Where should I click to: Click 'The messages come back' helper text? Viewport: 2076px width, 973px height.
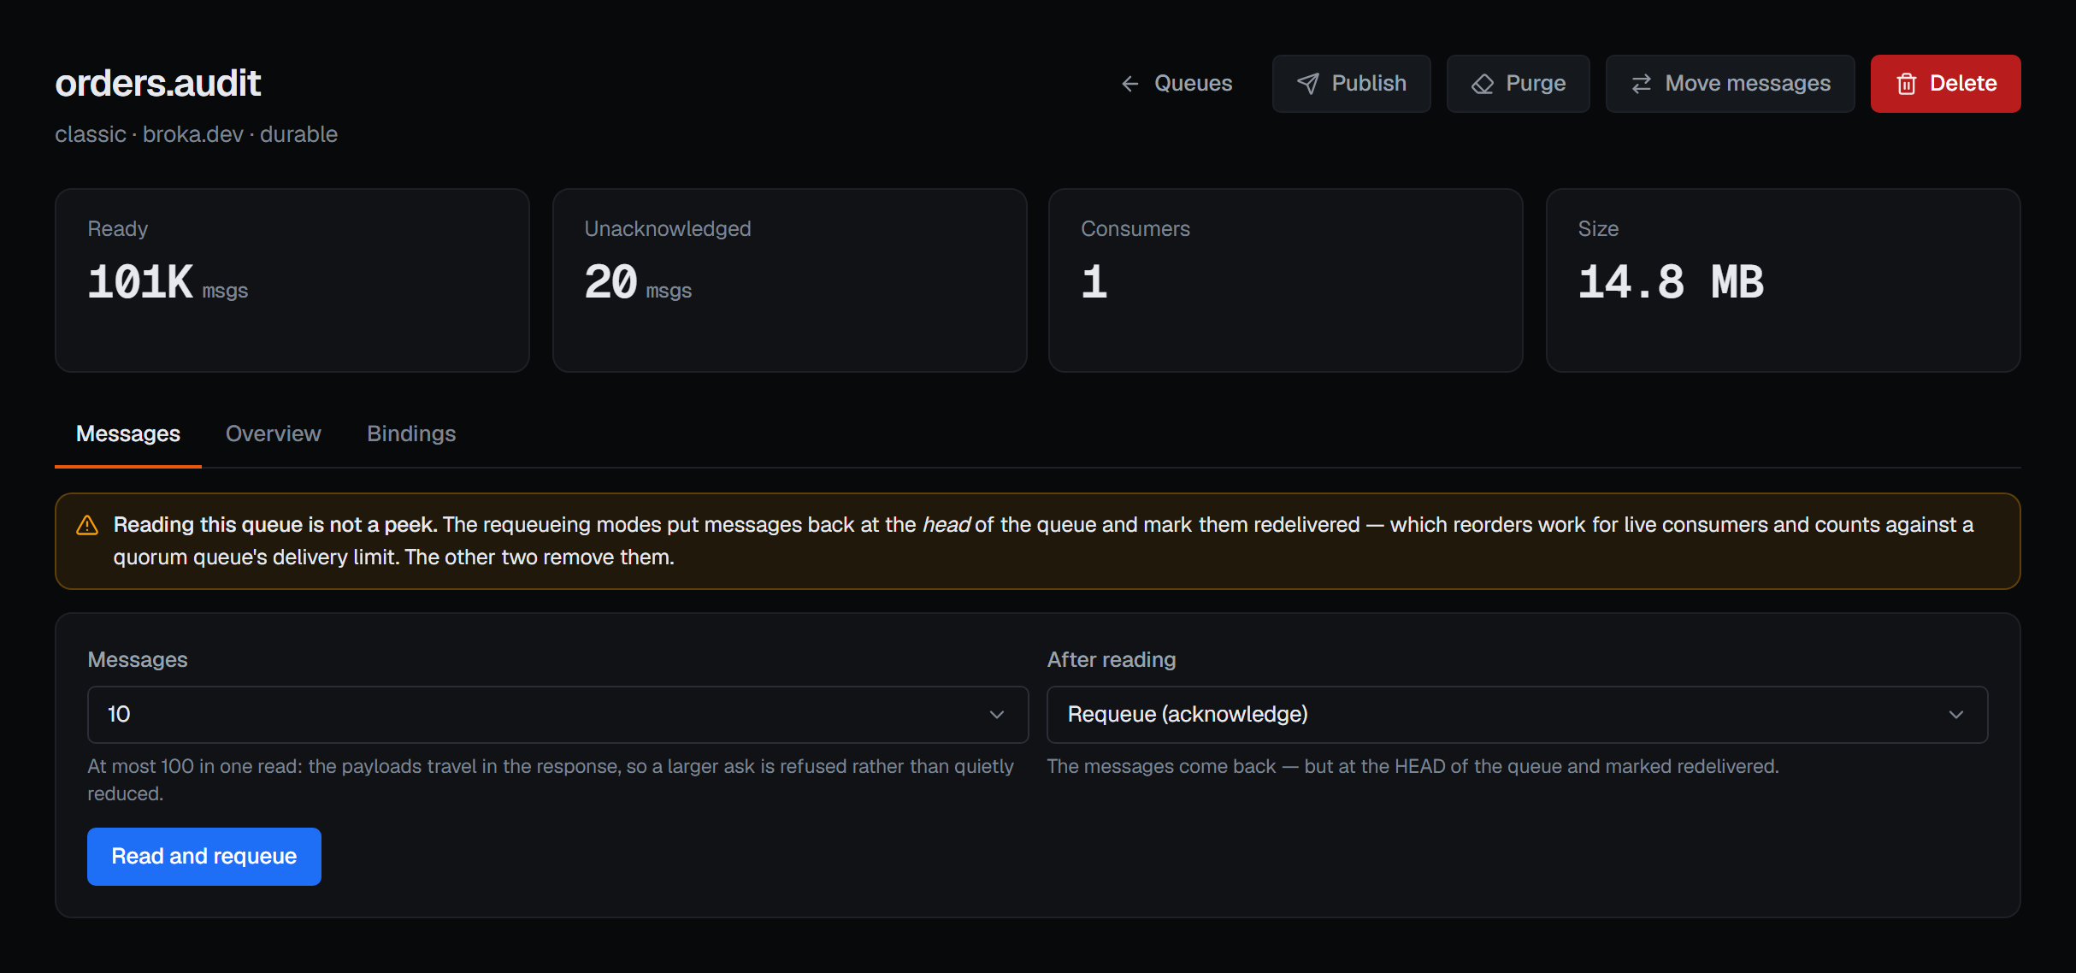pos(1413,767)
